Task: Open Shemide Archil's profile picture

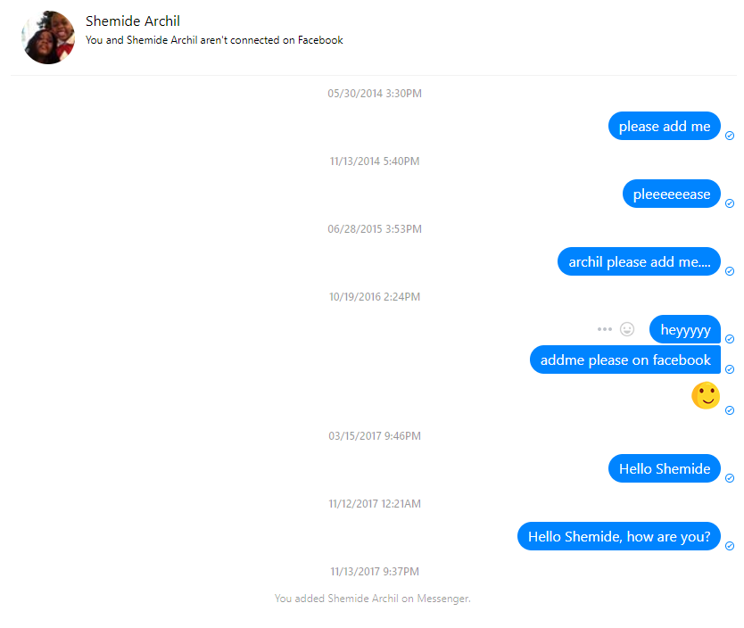Action: pyautogui.click(x=48, y=37)
